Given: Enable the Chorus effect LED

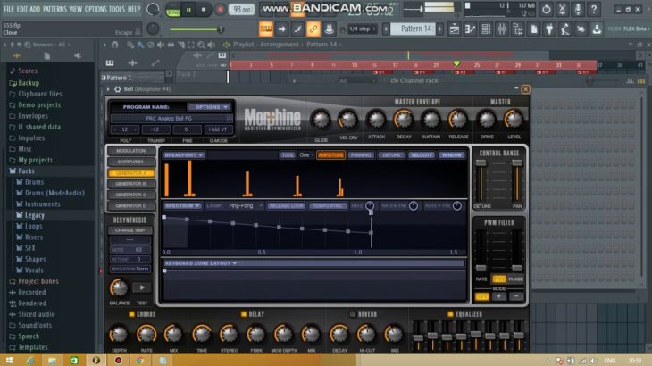Looking at the screenshot, I should (x=132, y=314).
